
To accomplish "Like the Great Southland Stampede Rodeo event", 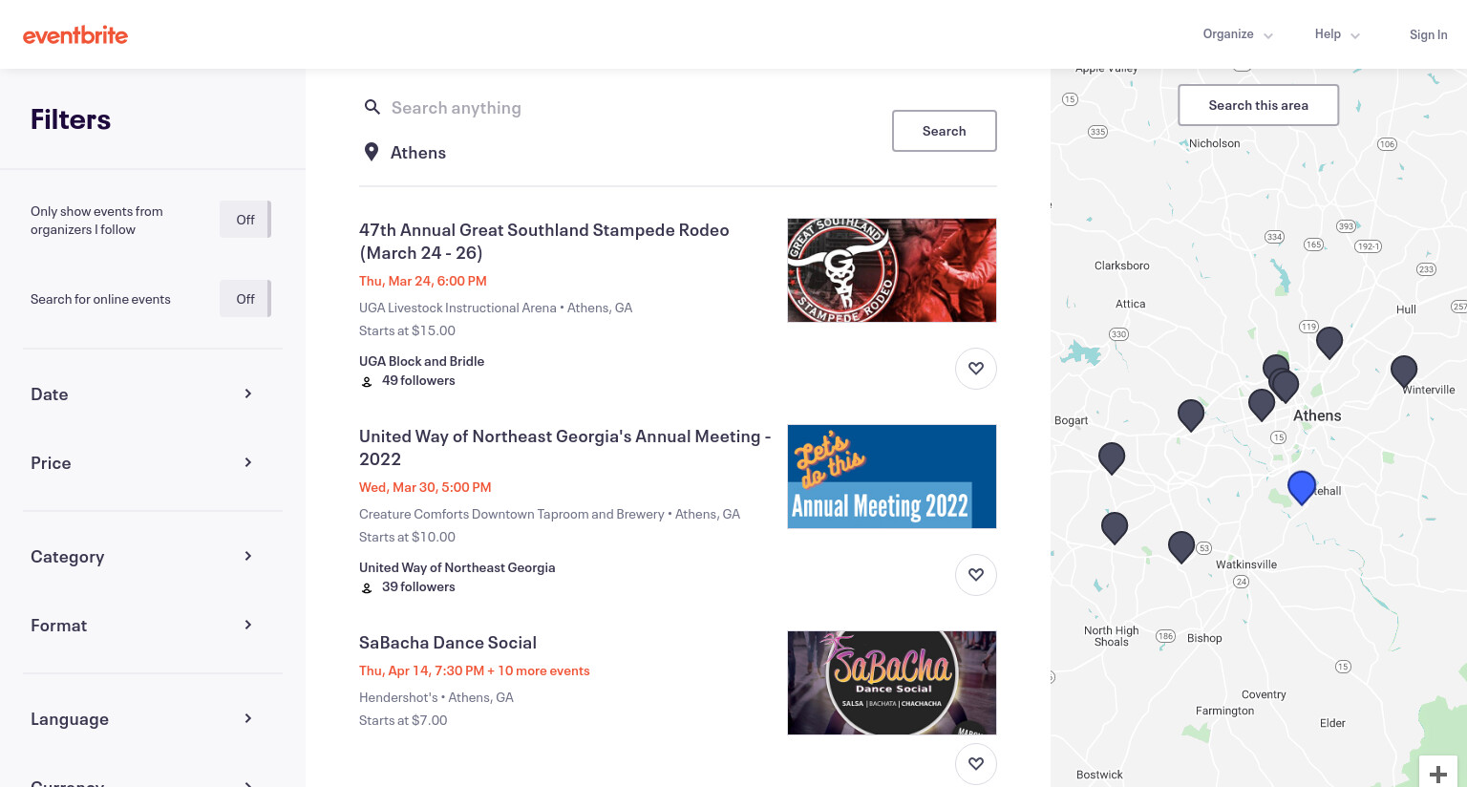I will click(x=976, y=369).
